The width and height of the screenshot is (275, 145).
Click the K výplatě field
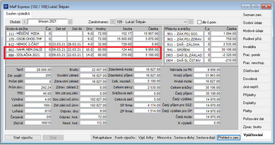207,123
